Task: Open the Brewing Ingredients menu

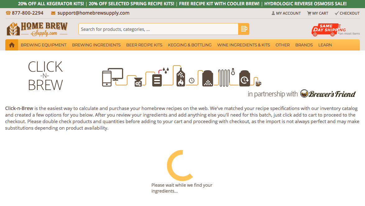Action: pyautogui.click(x=96, y=45)
